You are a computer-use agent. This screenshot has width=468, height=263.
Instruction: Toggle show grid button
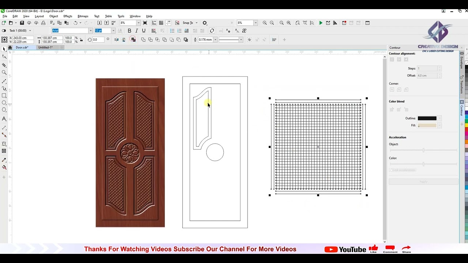click(x=161, y=23)
